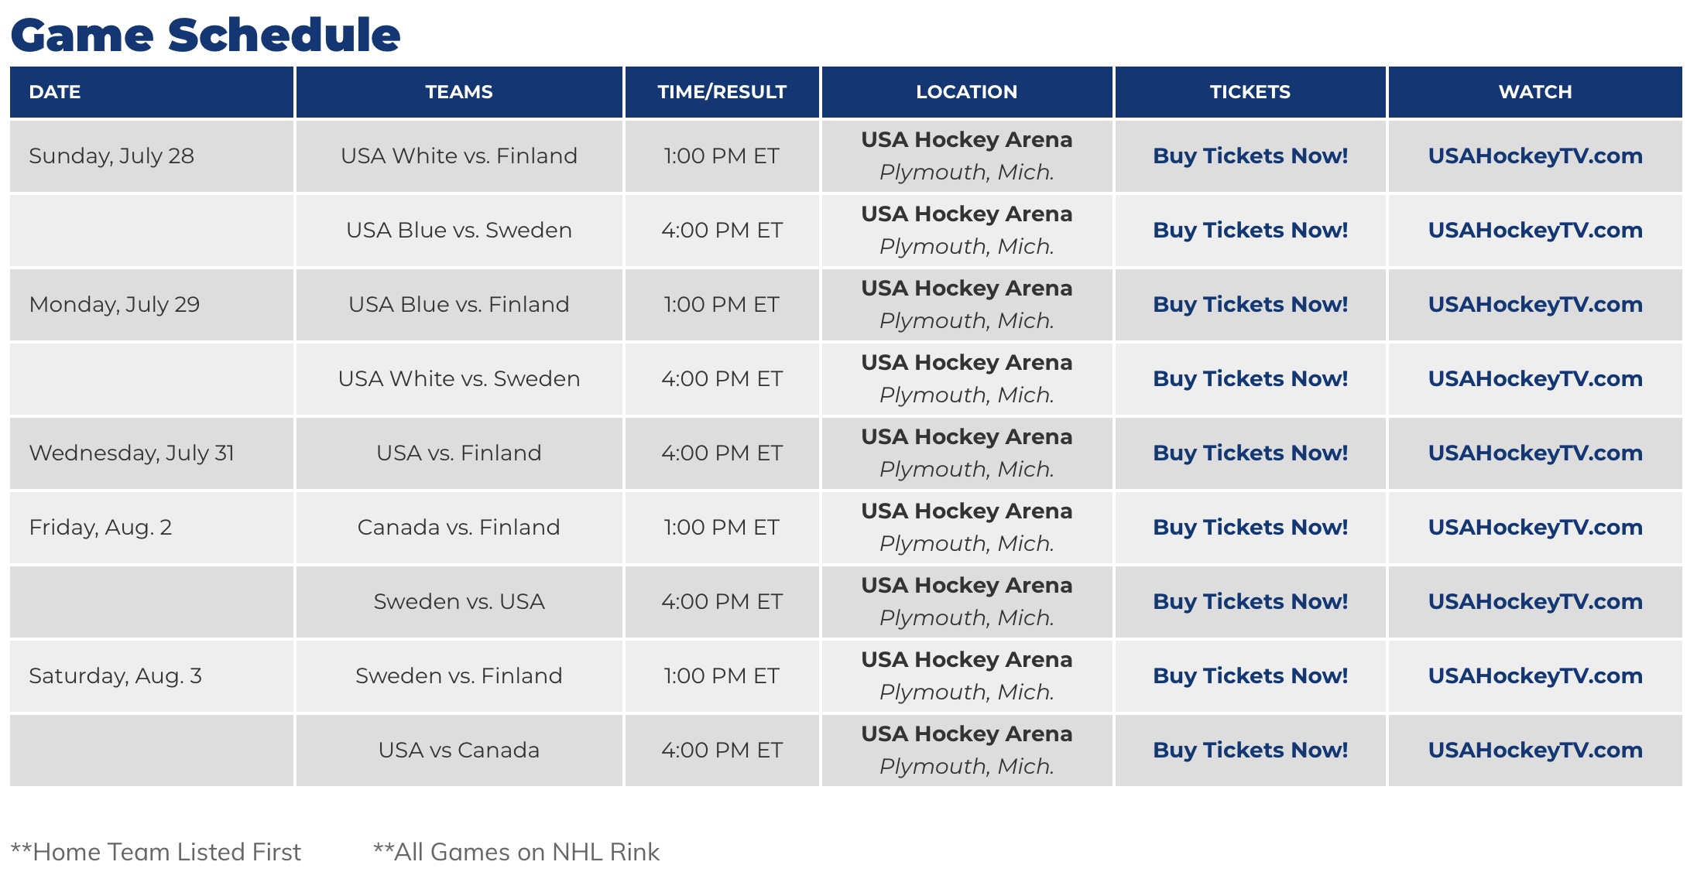The height and width of the screenshot is (872, 1697).
Task: Watch Canada vs. Finland on USAHockeyTV.com
Action: point(1535,528)
